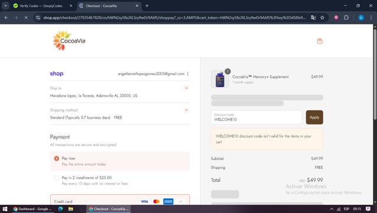The height and width of the screenshot is (213, 377).
Task: Select the Pay now radio option
Action: point(57,159)
